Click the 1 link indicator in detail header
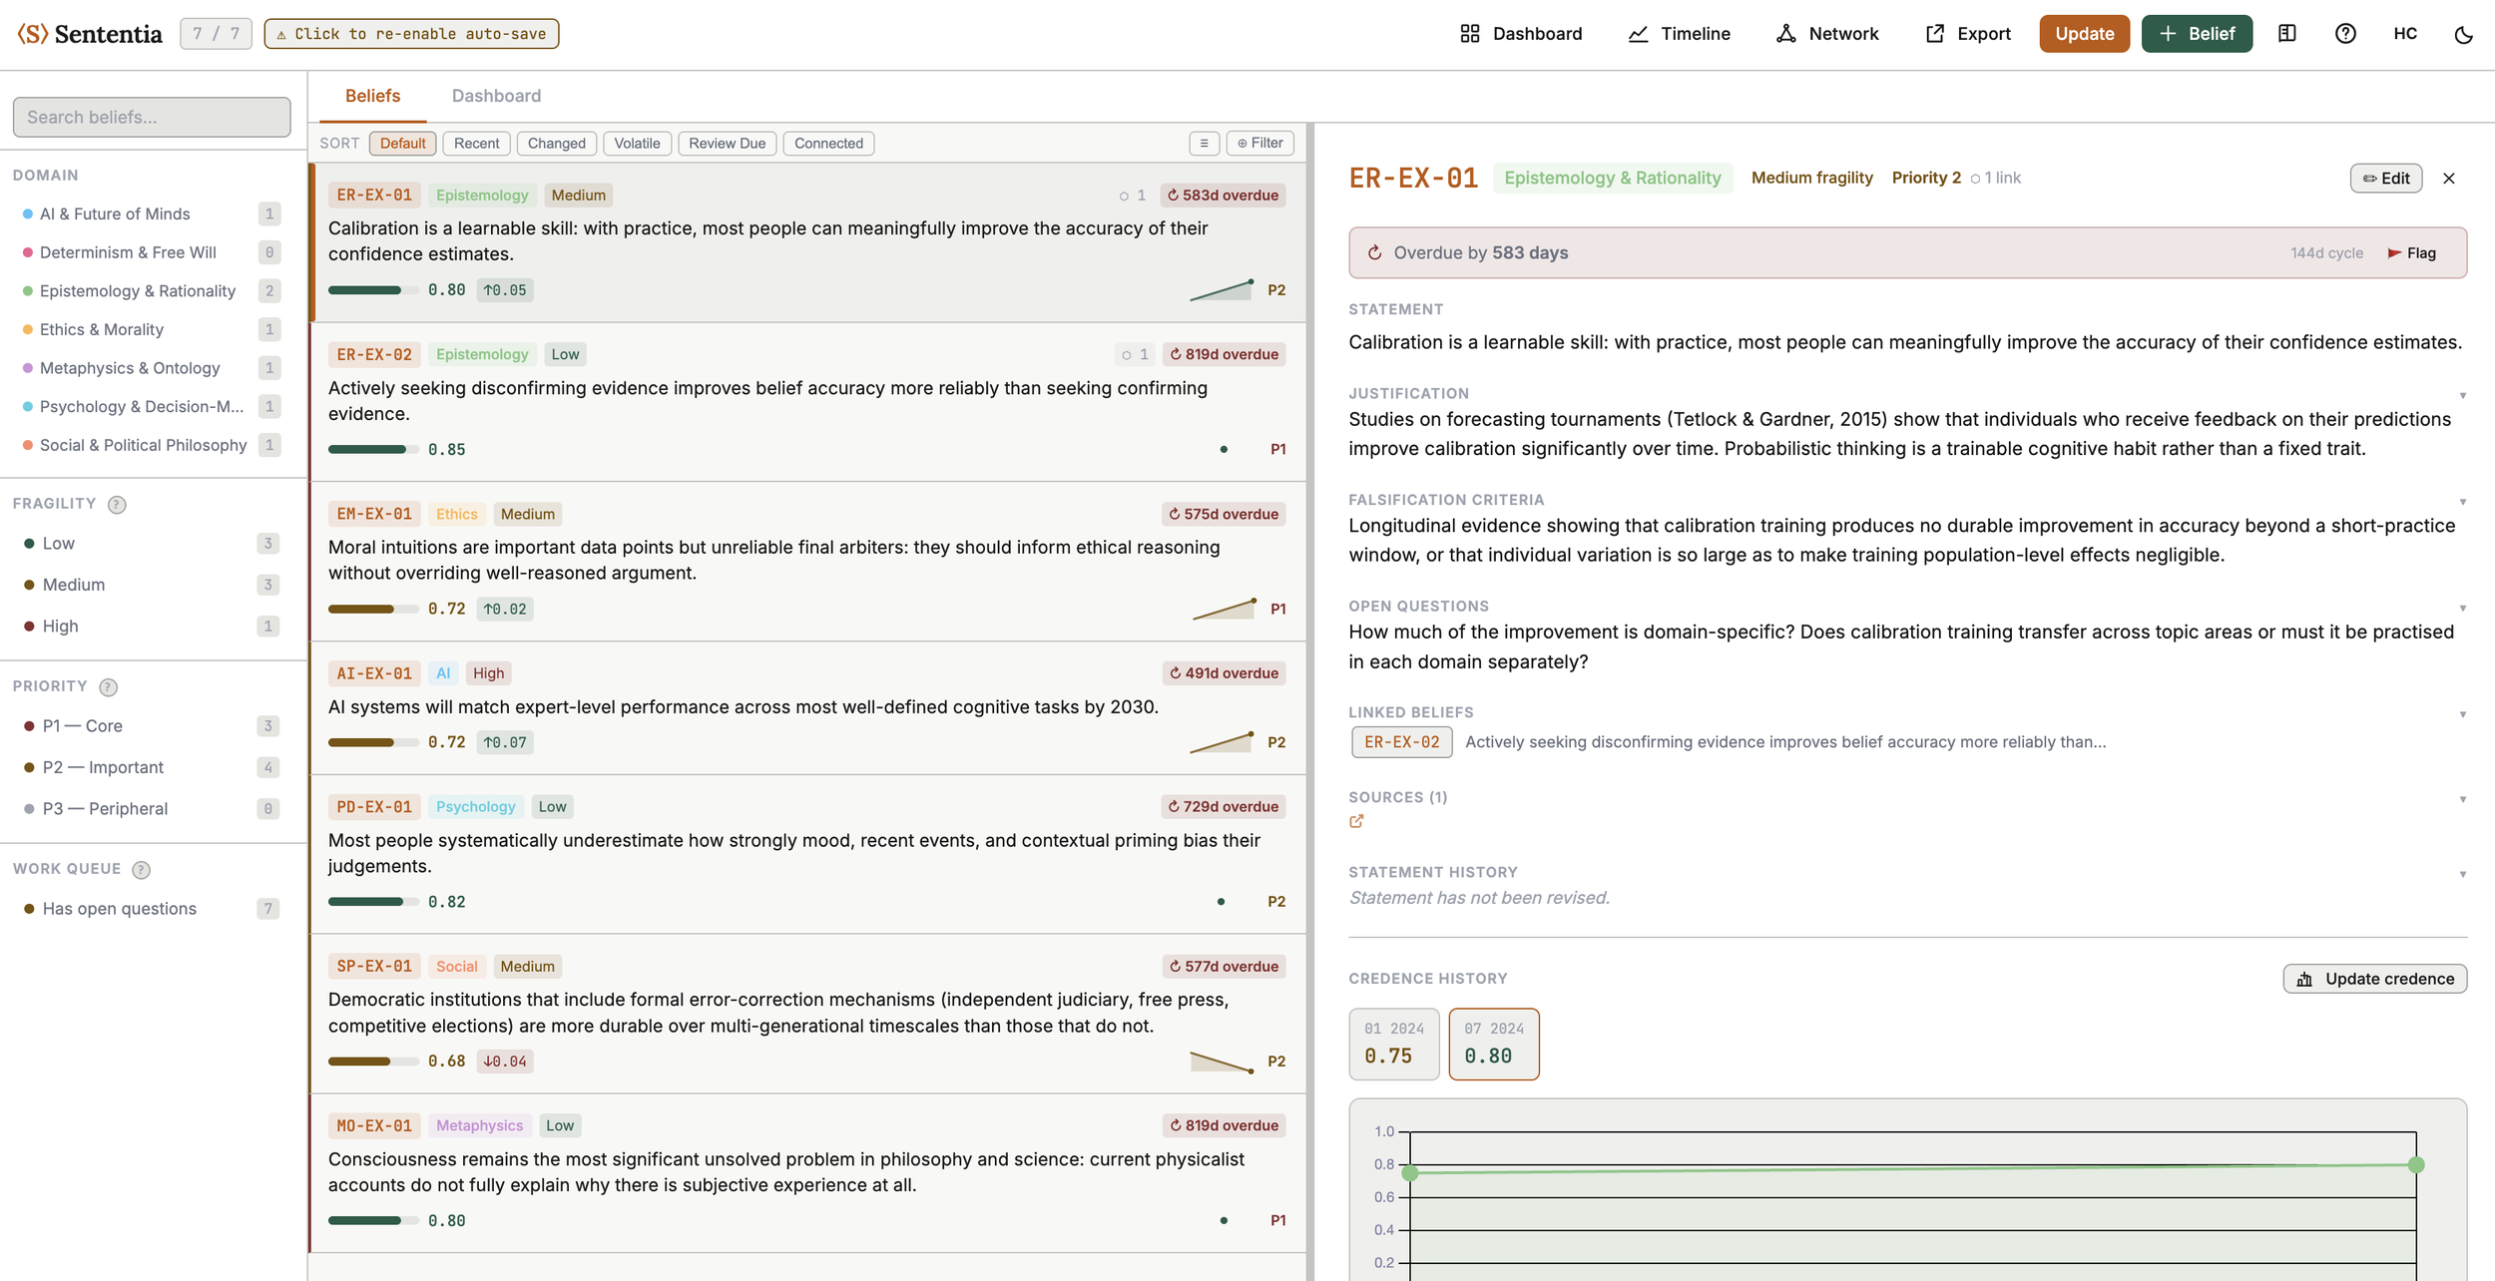Viewport: 2495px width, 1281px height. tap(1995, 178)
